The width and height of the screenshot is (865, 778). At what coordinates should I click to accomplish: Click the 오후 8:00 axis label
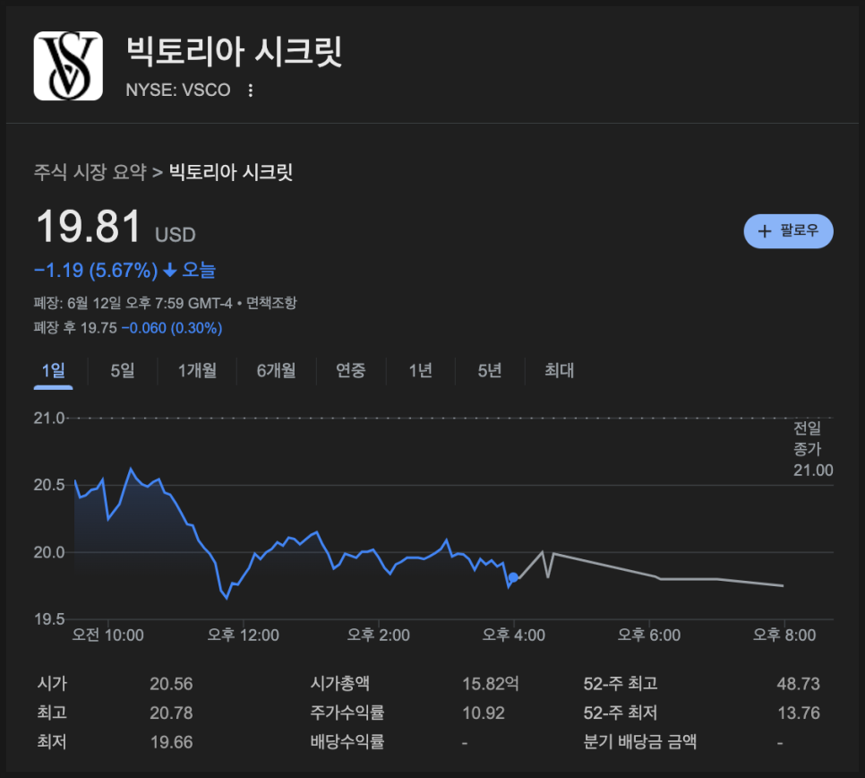tap(784, 635)
